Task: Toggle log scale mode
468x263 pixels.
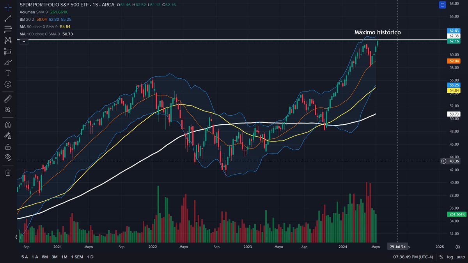Action: pos(450,257)
